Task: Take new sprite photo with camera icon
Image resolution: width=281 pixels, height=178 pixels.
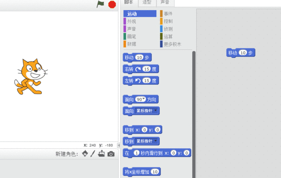Action: tap(111, 154)
